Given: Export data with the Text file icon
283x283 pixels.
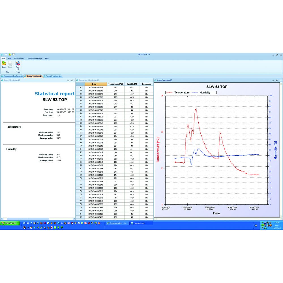Looking at the screenshot, I should point(18,65).
